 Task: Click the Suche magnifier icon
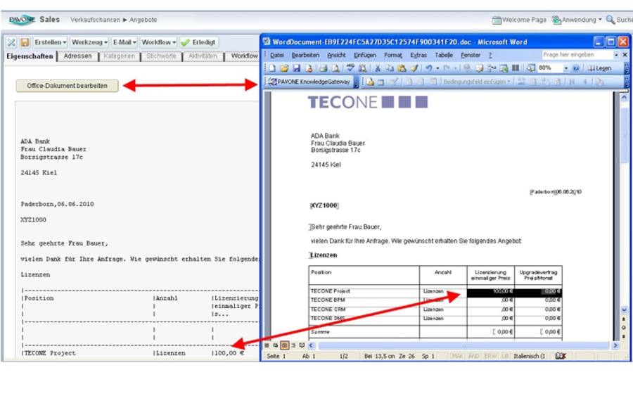click(610, 20)
